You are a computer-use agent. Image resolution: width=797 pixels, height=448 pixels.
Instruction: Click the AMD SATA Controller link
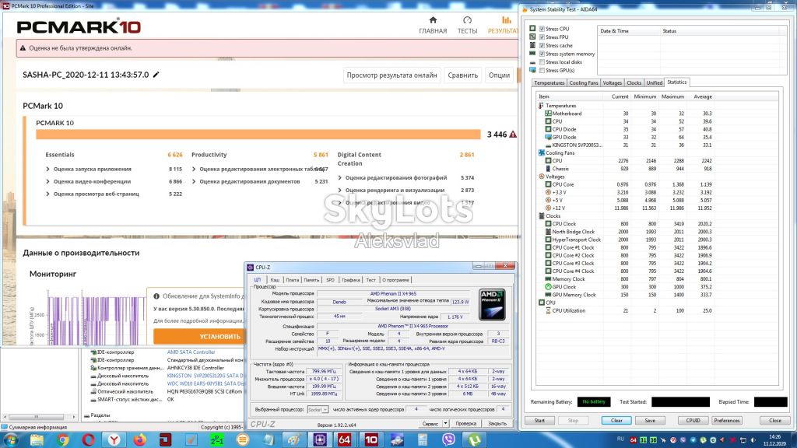pyautogui.click(x=191, y=352)
